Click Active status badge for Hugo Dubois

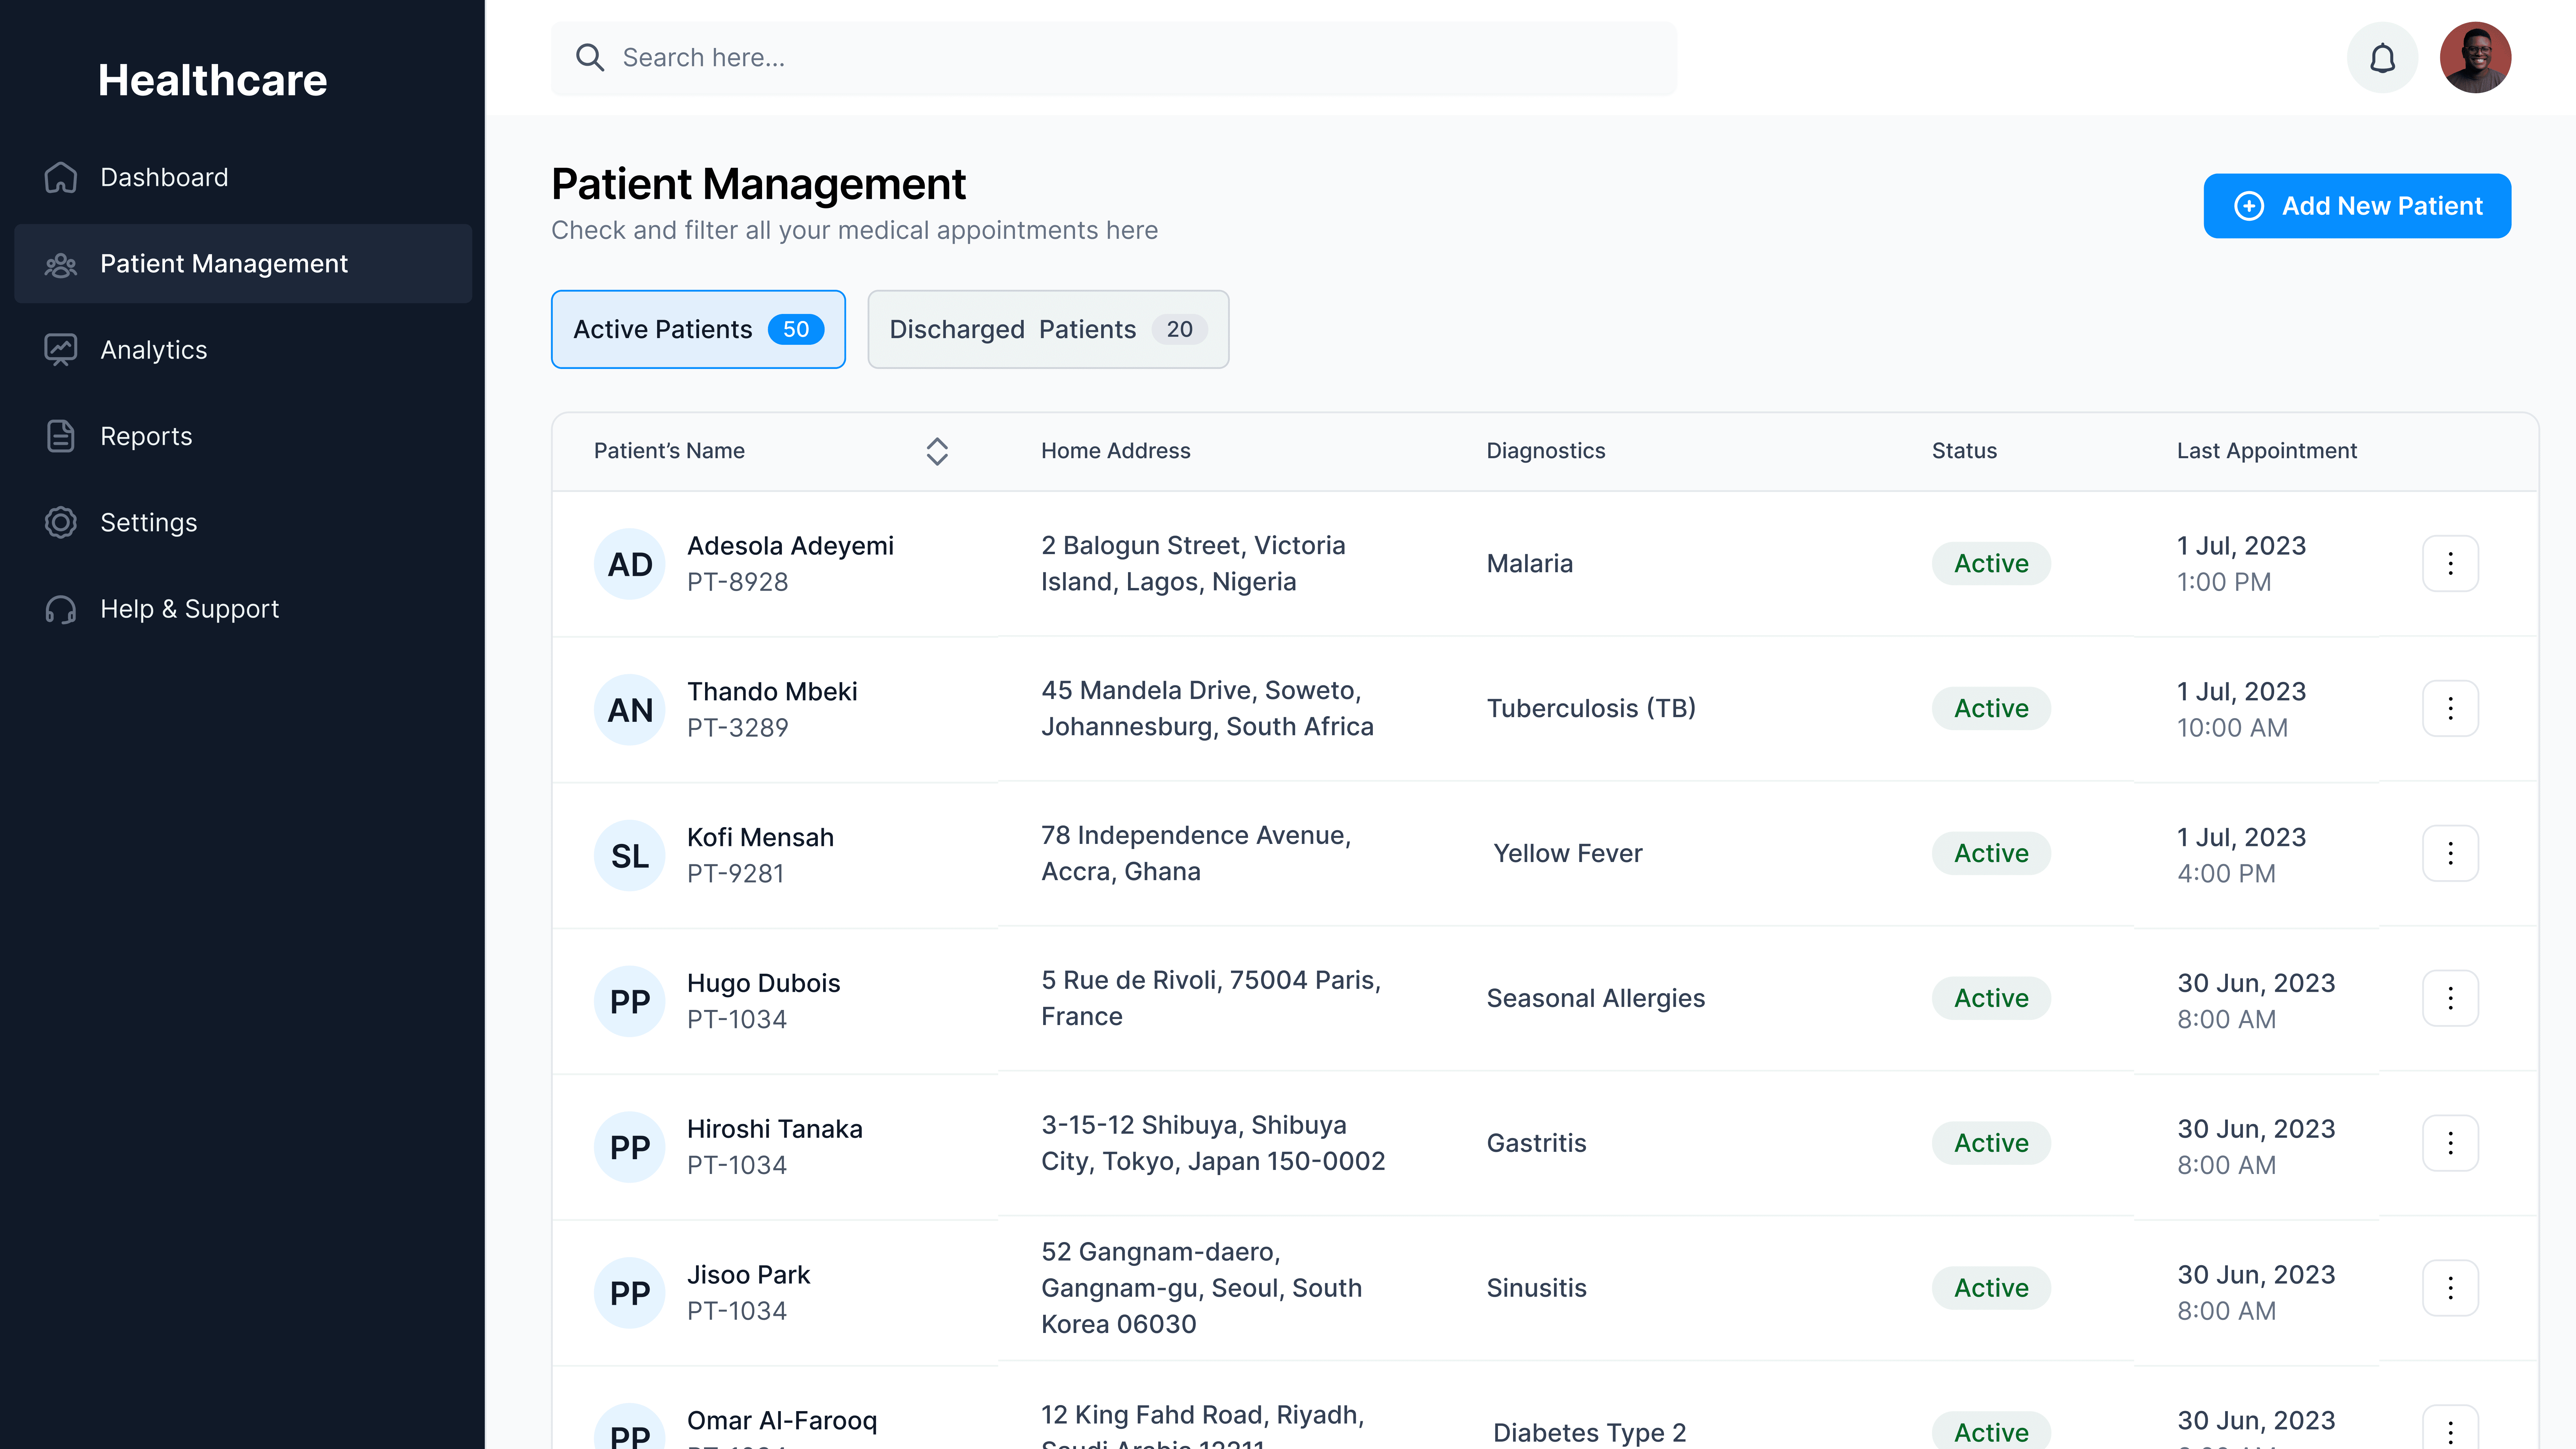1991,998
